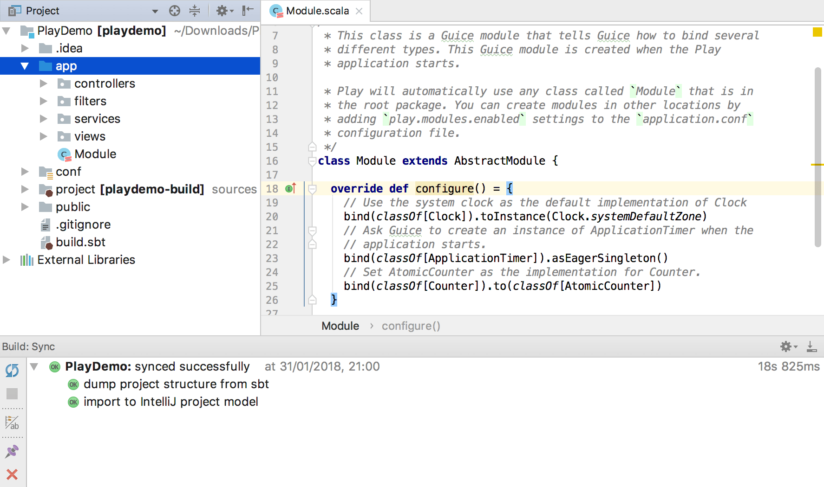
Task: Expand the filters folder
Action: click(x=44, y=101)
